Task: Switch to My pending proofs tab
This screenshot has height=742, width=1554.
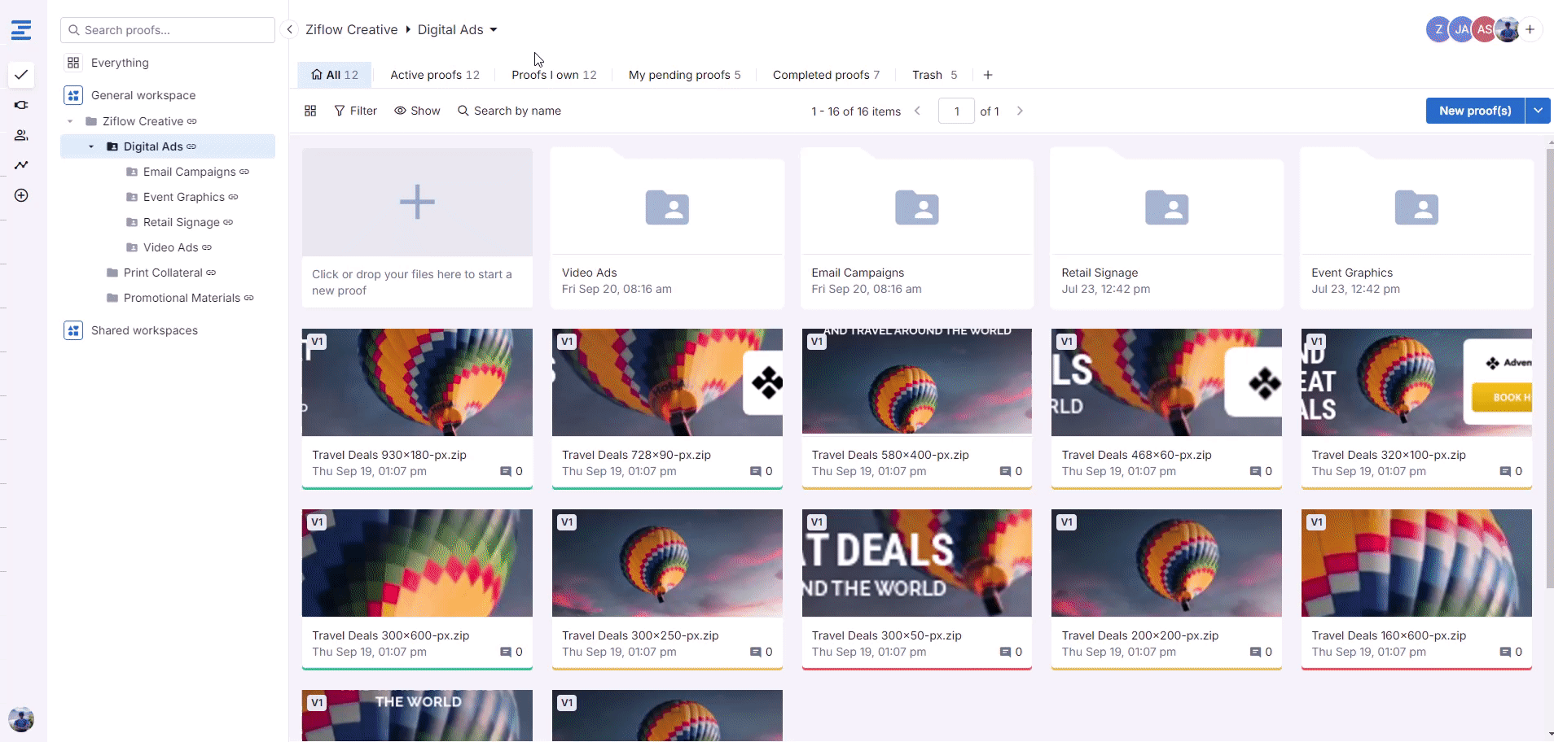Action: coord(684,75)
